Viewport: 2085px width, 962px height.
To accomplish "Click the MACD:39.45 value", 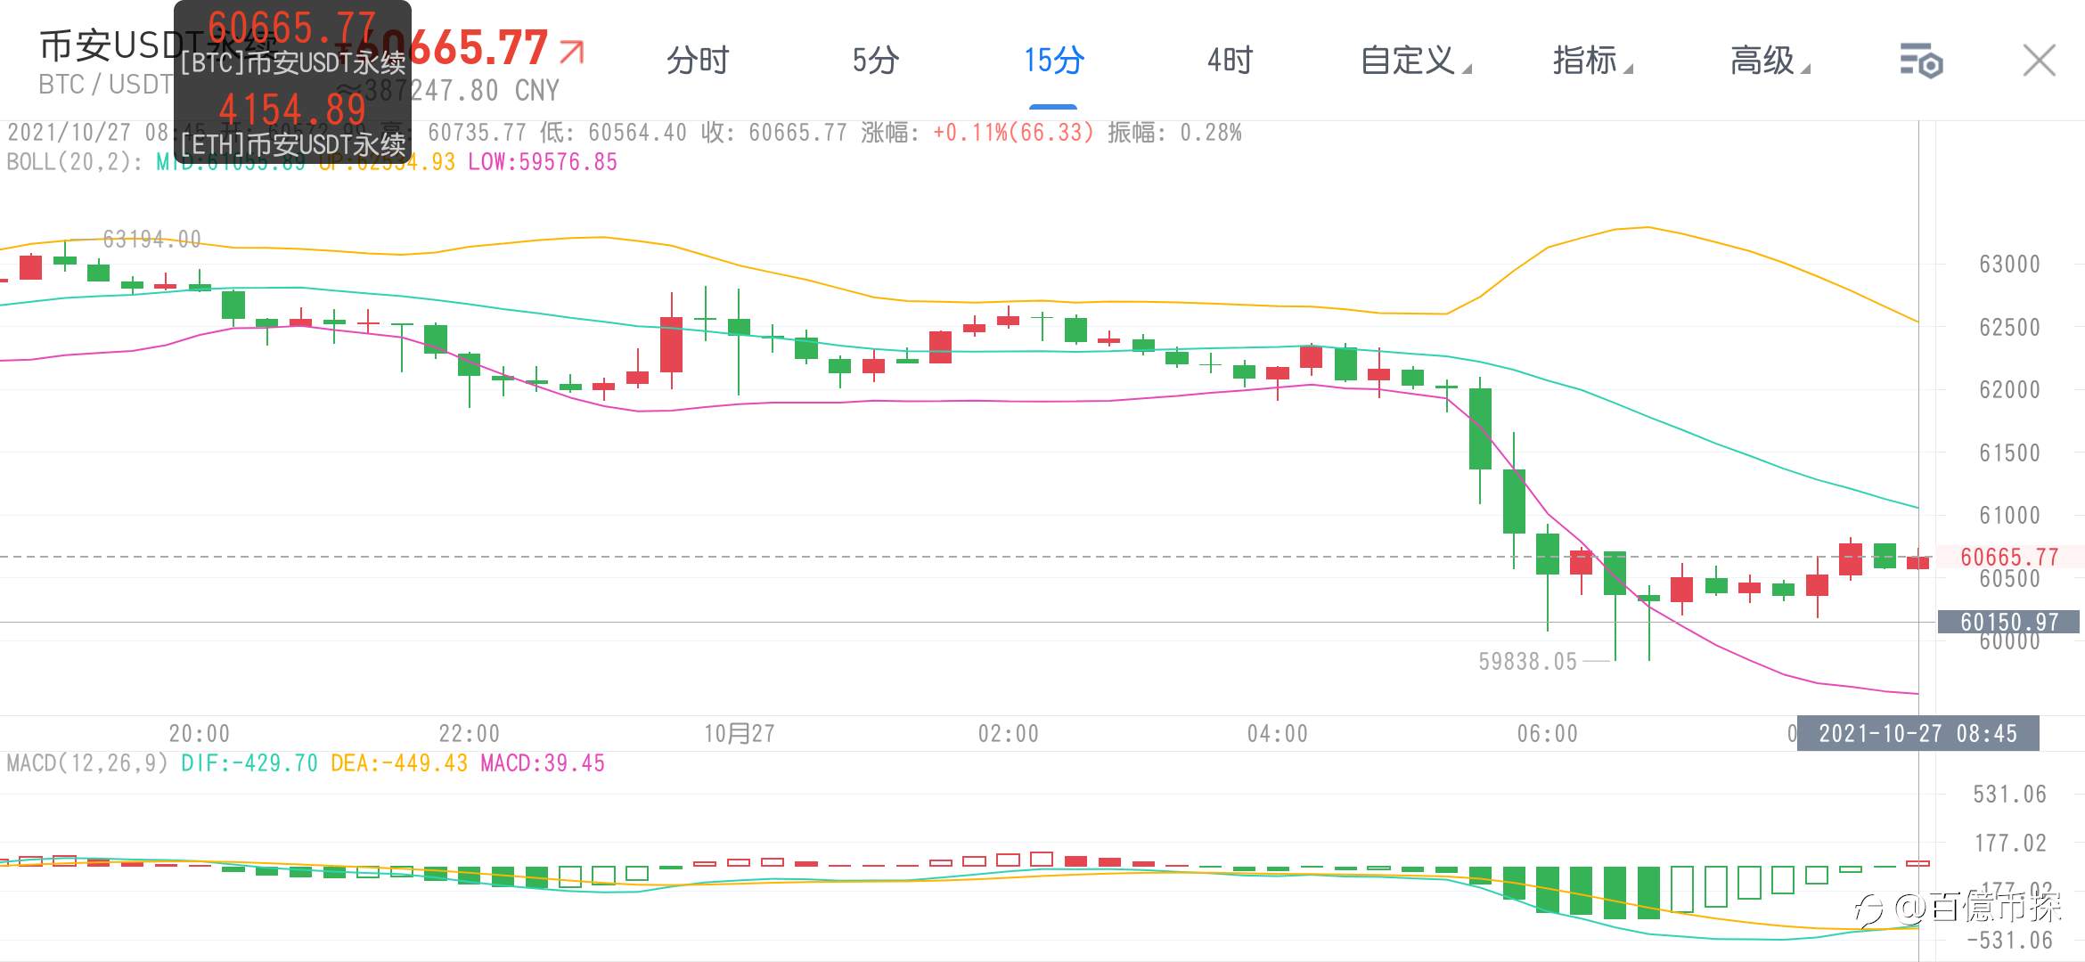I will [543, 763].
